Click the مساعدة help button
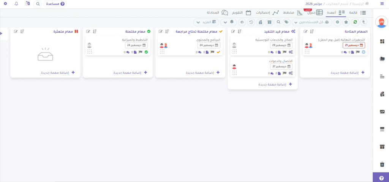This screenshot has width=389, height=182. [55, 4]
